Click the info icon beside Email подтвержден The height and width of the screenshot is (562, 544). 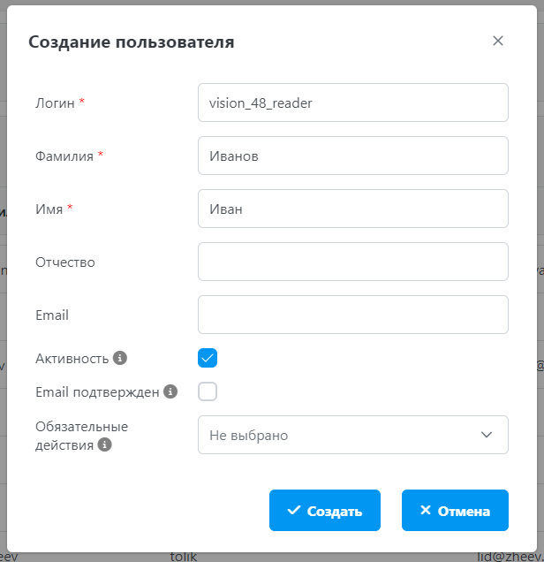tap(171, 391)
